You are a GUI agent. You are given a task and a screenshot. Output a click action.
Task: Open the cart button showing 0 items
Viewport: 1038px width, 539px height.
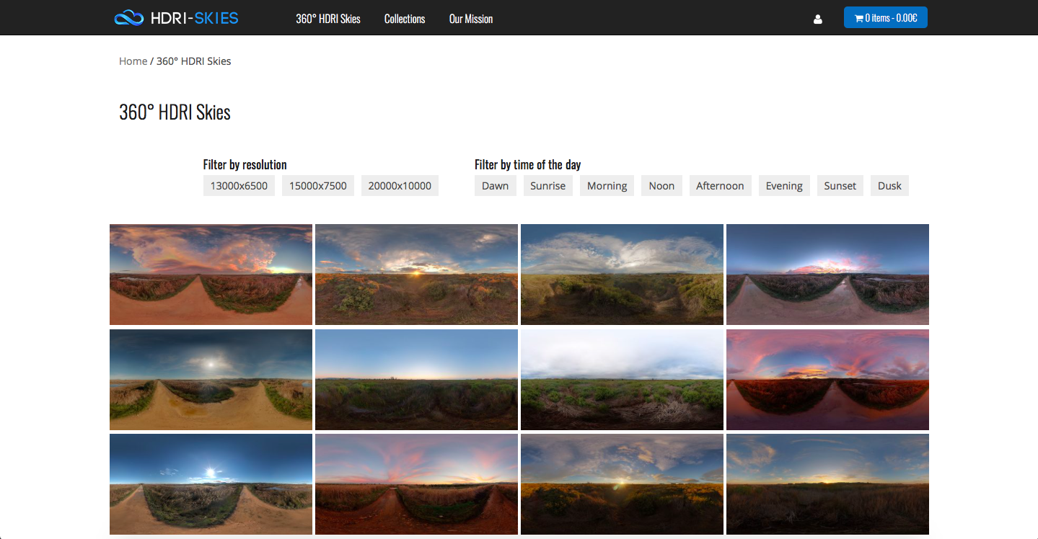click(x=886, y=18)
